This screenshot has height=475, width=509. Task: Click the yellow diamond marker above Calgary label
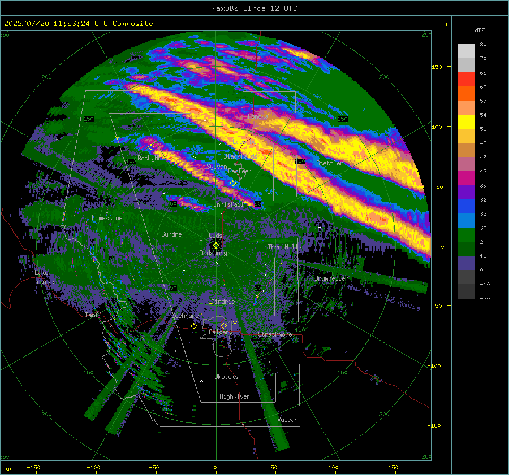point(223,325)
